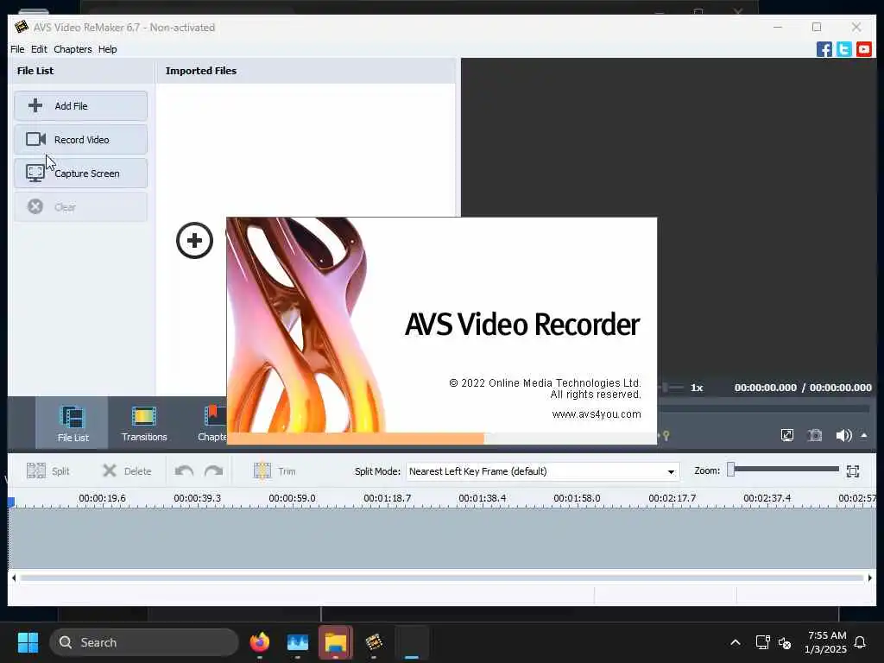
Task: Click the detach preview window icon
Action: (x=787, y=435)
